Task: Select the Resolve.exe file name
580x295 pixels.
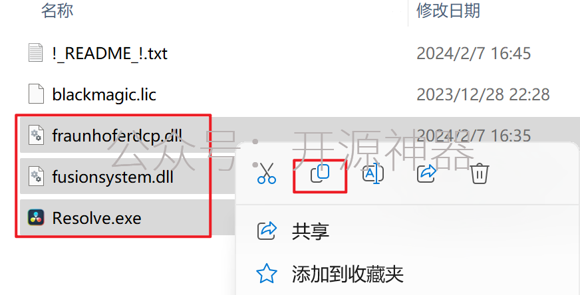Action: click(96, 218)
